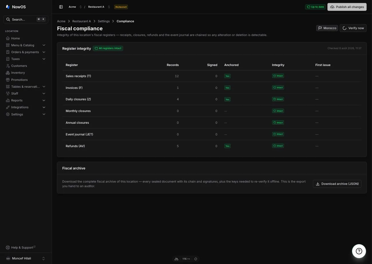This screenshot has width=372, height=264.
Task: Go to Acme breadcrumb
Action: 61,21
